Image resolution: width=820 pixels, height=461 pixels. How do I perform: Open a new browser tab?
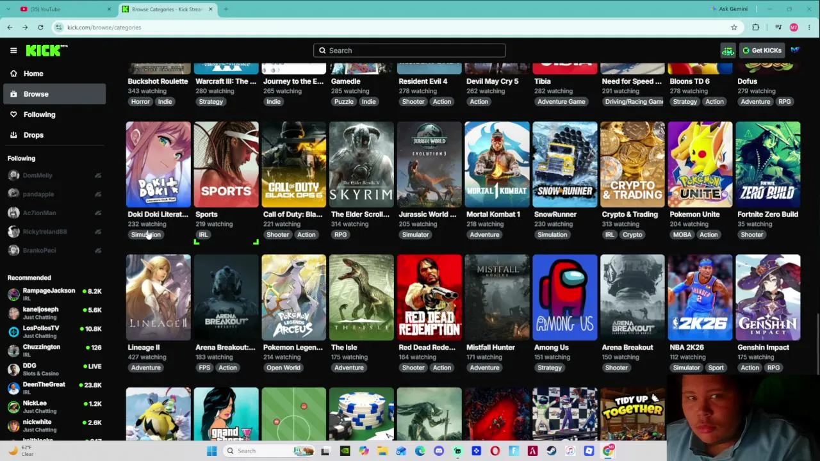pos(225,9)
